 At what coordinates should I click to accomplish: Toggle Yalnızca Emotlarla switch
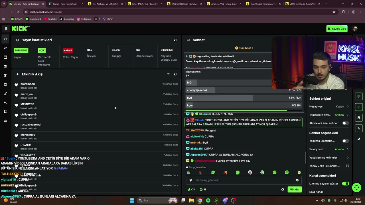(345, 141)
